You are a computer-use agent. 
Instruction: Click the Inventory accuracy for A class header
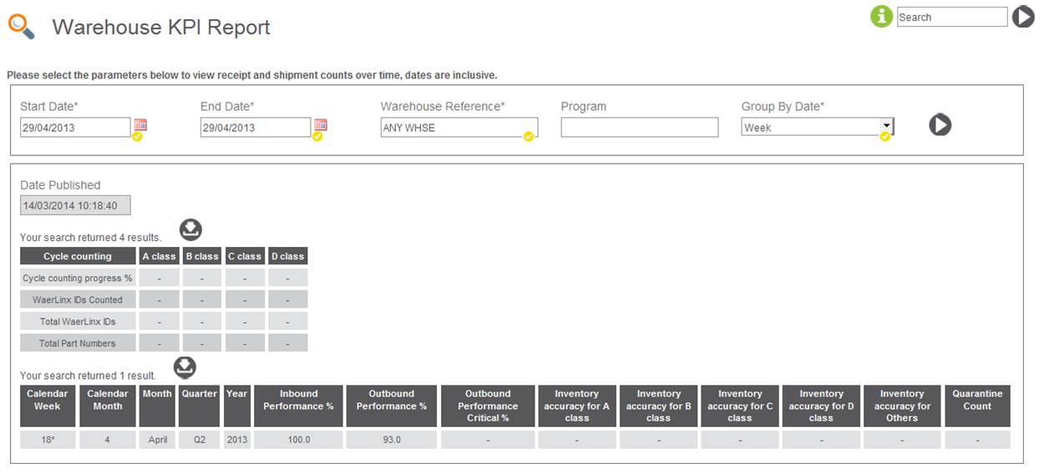(x=577, y=406)
